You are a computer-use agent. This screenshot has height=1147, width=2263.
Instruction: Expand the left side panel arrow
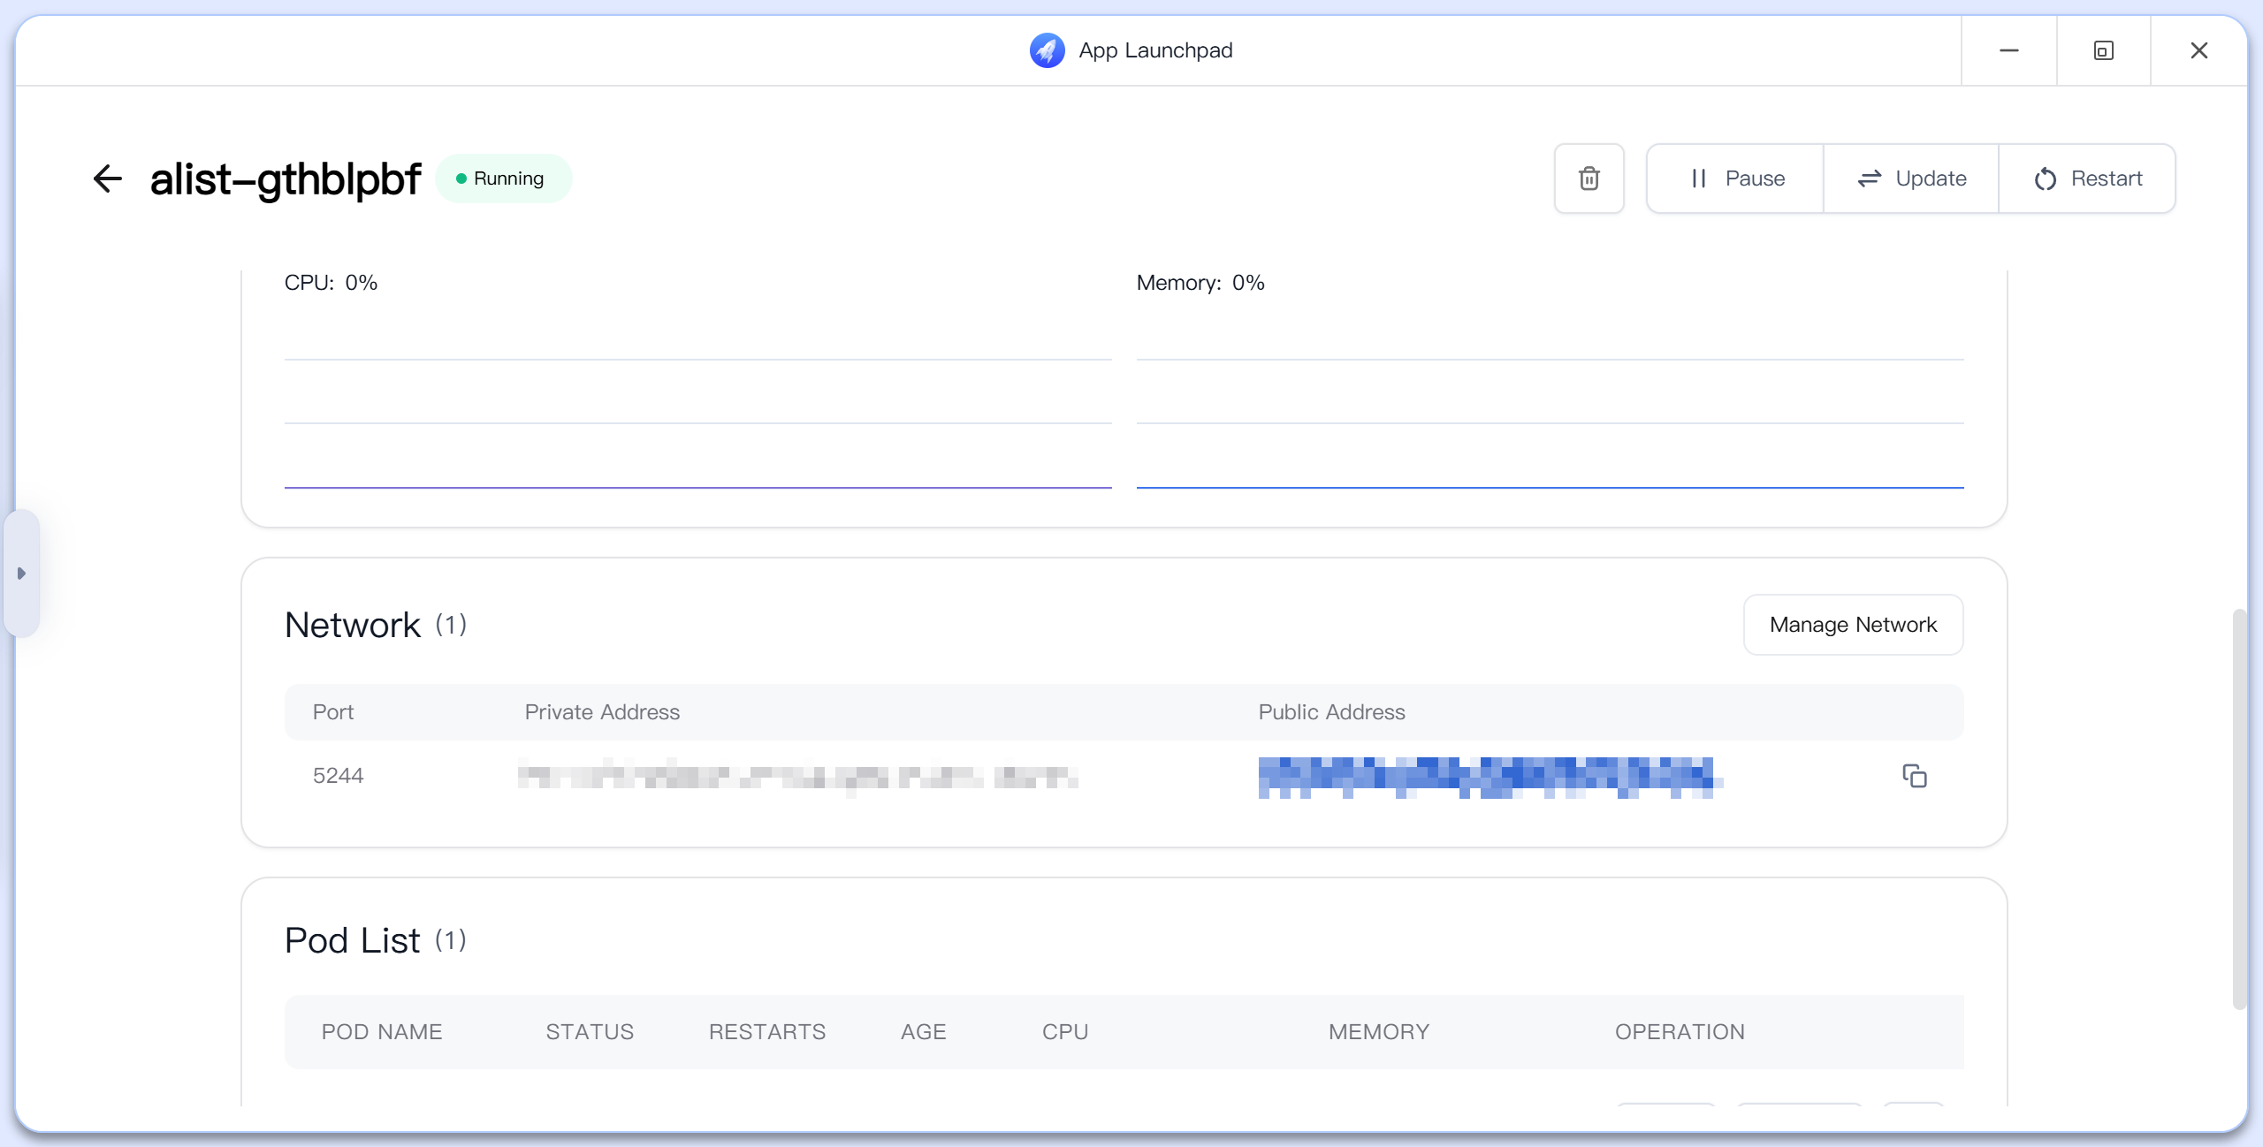21,573
